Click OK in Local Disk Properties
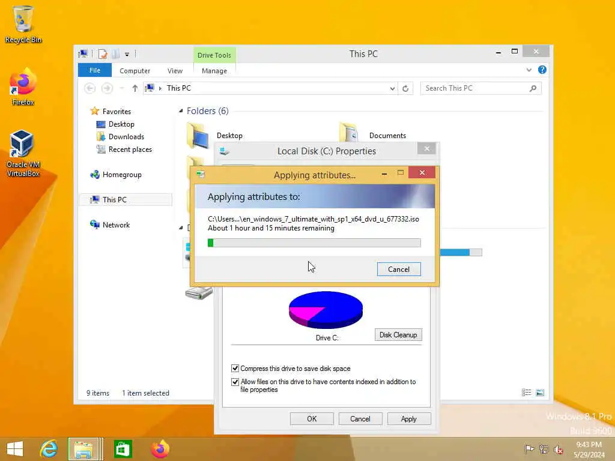Screen dimensions: 615x461 312,418
